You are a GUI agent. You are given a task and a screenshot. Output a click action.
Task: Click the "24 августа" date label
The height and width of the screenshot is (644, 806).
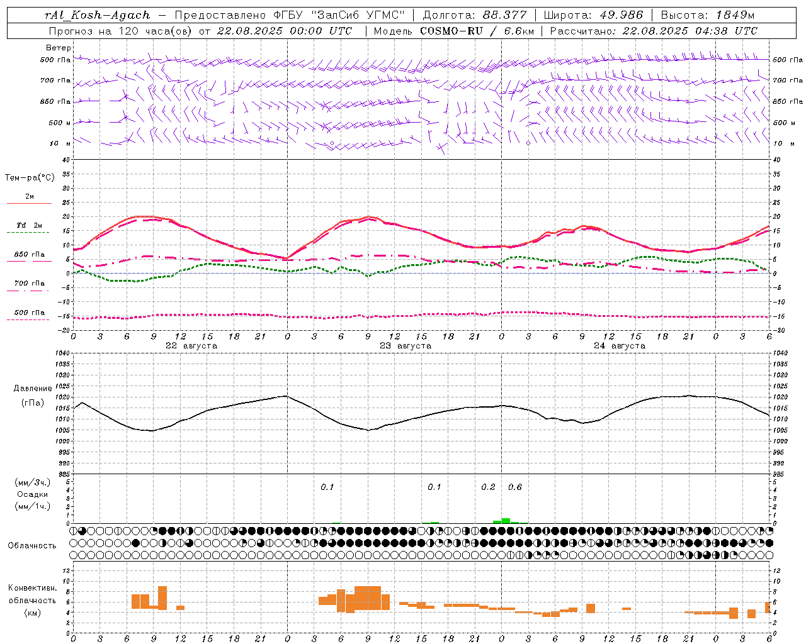(x=620, y=345)
